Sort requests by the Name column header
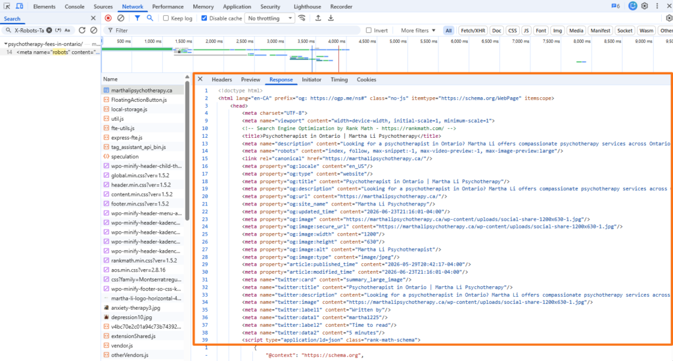The width and height of the screenshot is (673, 361). click(143, 79)
